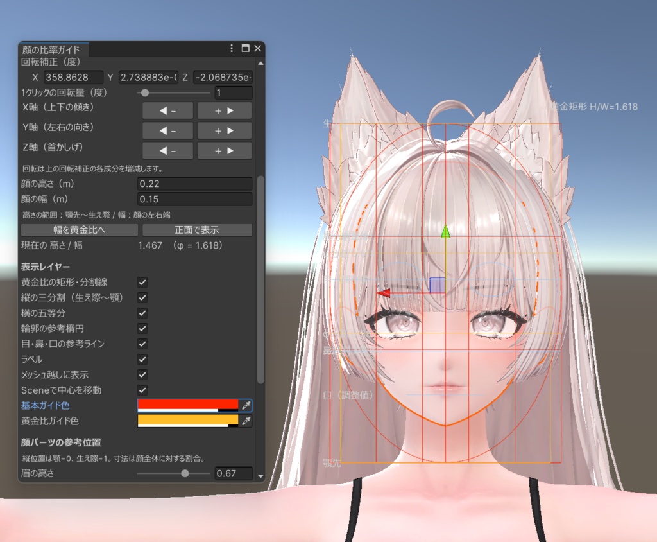
Task: Click the 口（調整値） scene label
Action: (x=348, y=395)
